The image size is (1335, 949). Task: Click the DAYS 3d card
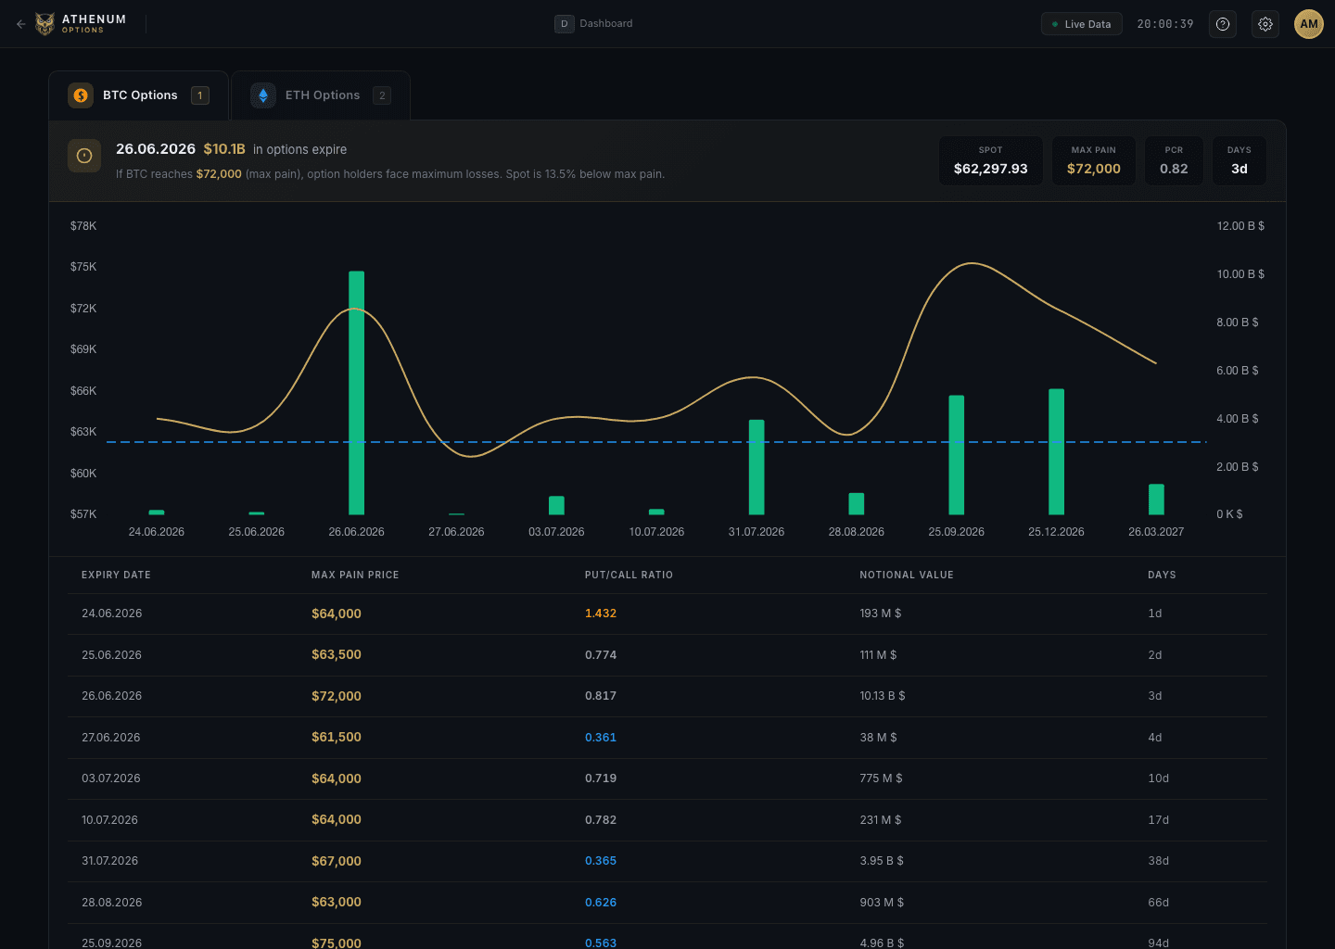(x=1240, y=161)
